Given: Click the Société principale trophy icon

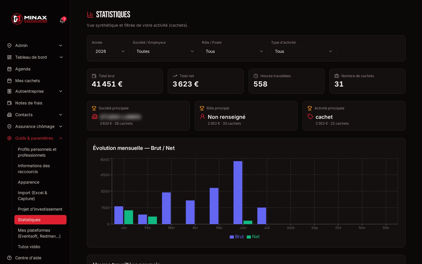Looking at the screenshot, I should tap(94, 108).
